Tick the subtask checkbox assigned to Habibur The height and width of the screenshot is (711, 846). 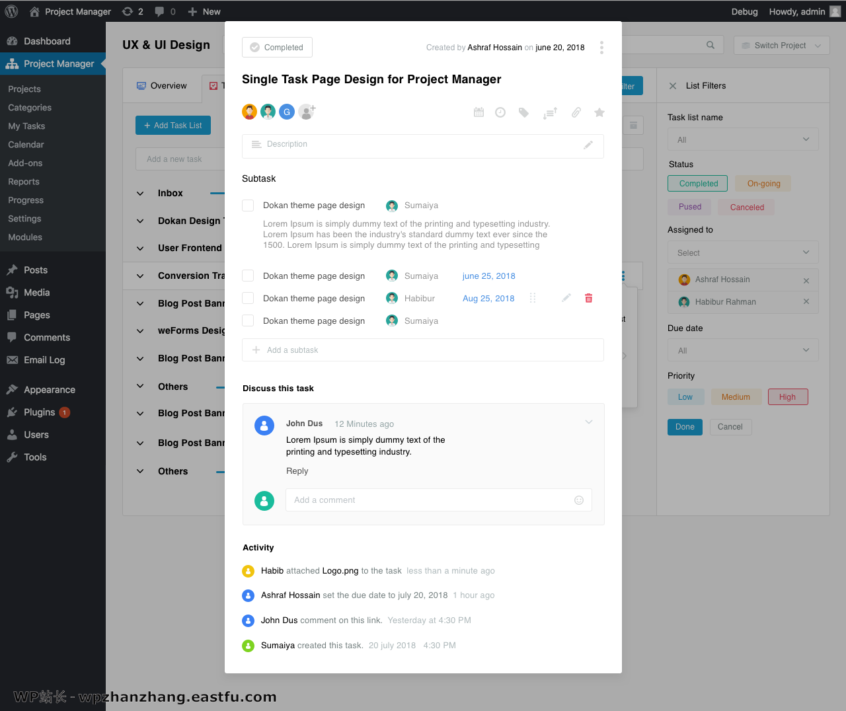tap(248, 299)
